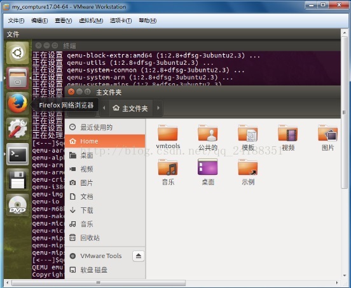Image resolution: width=351 pixels, height=288 pixels.
Task: Open the 帮助(H) menu in VMware
Action: pyautogui.click(x=148, y=20)
